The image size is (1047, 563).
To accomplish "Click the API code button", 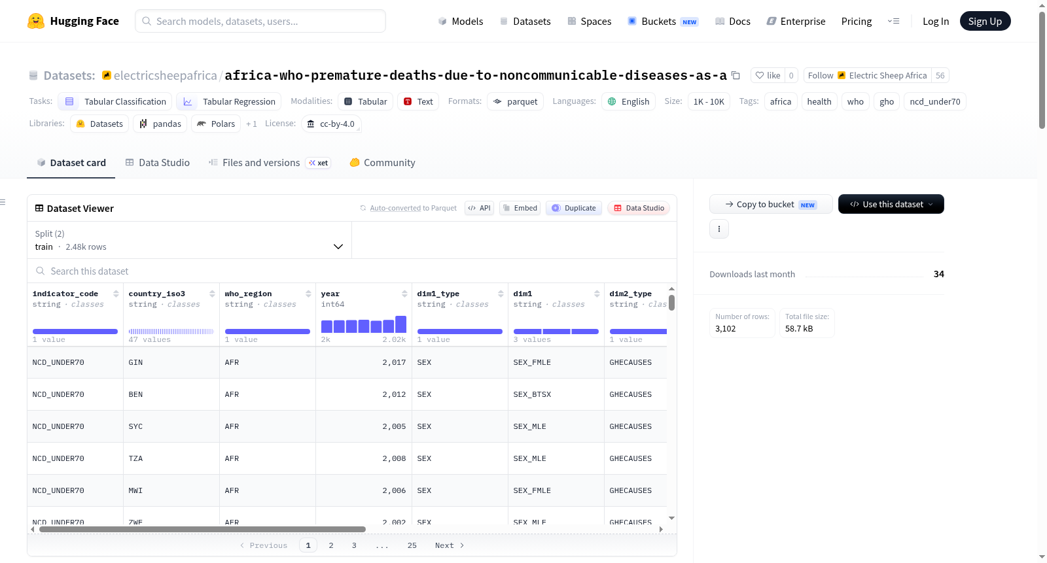I will click(479, 208).
